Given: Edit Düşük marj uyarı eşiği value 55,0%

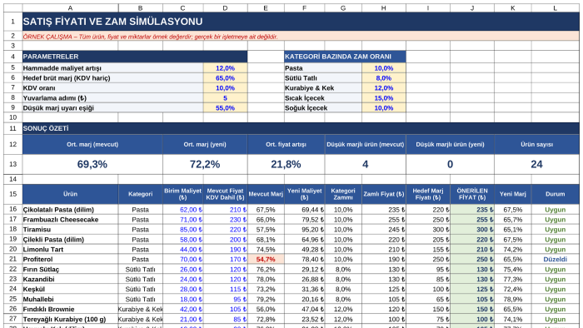Looking at the screenshot, I should click(226, 108).
